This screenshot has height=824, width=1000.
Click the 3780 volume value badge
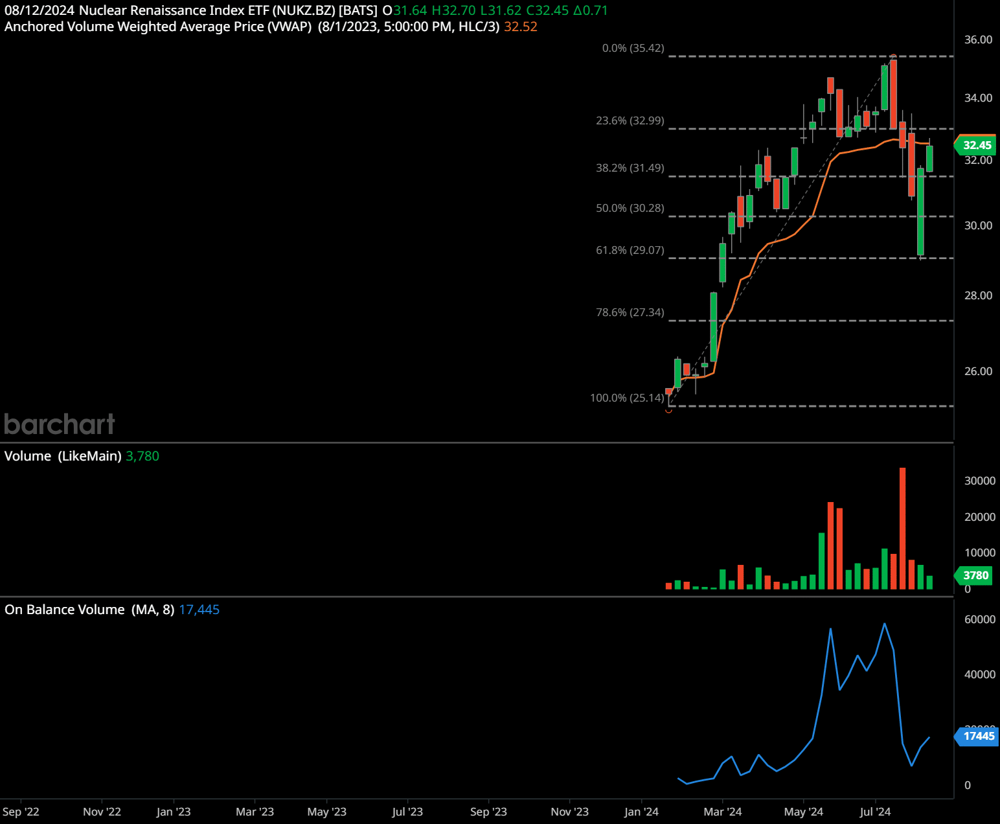[975, 575]
